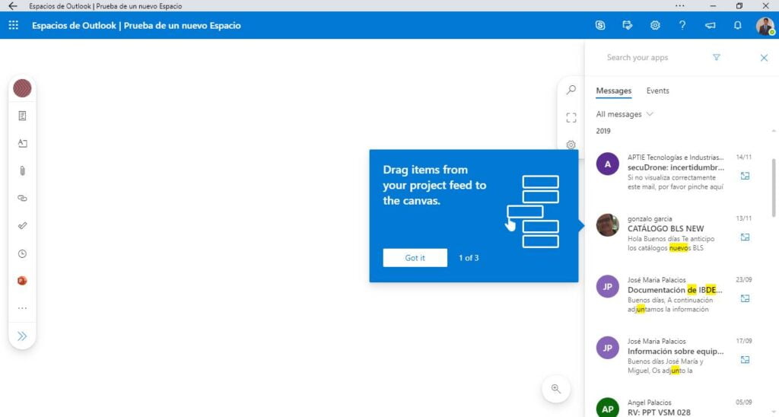The image size is (779, 417).
Task: Add the Documentación de IBDE mail to canvas
Action: click(746, 298)
